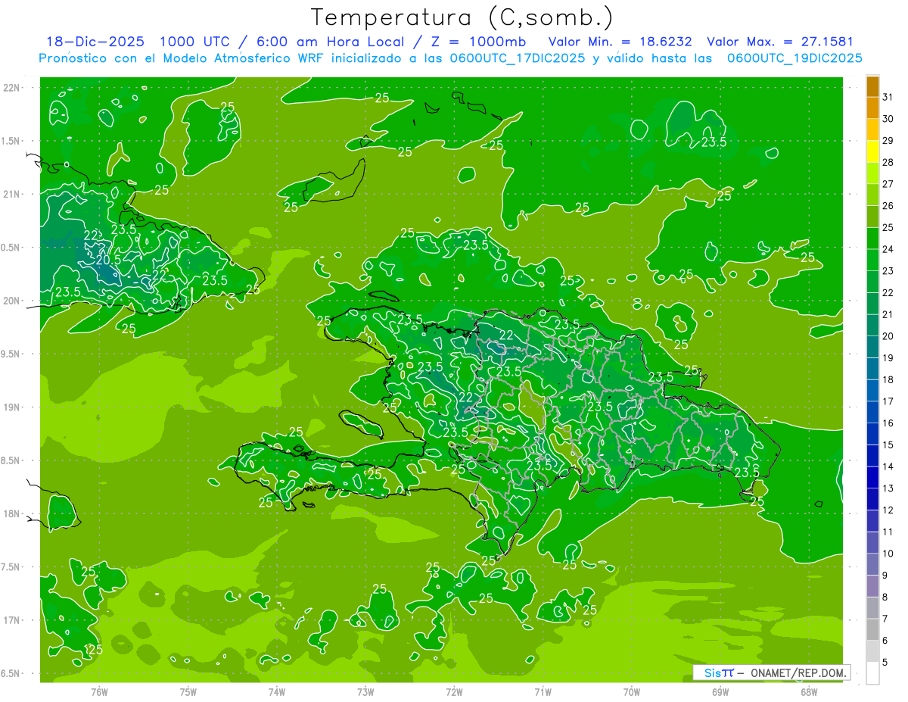
Task: Click the "68W" longitude axis label
Action: click(x=809, y=692)
